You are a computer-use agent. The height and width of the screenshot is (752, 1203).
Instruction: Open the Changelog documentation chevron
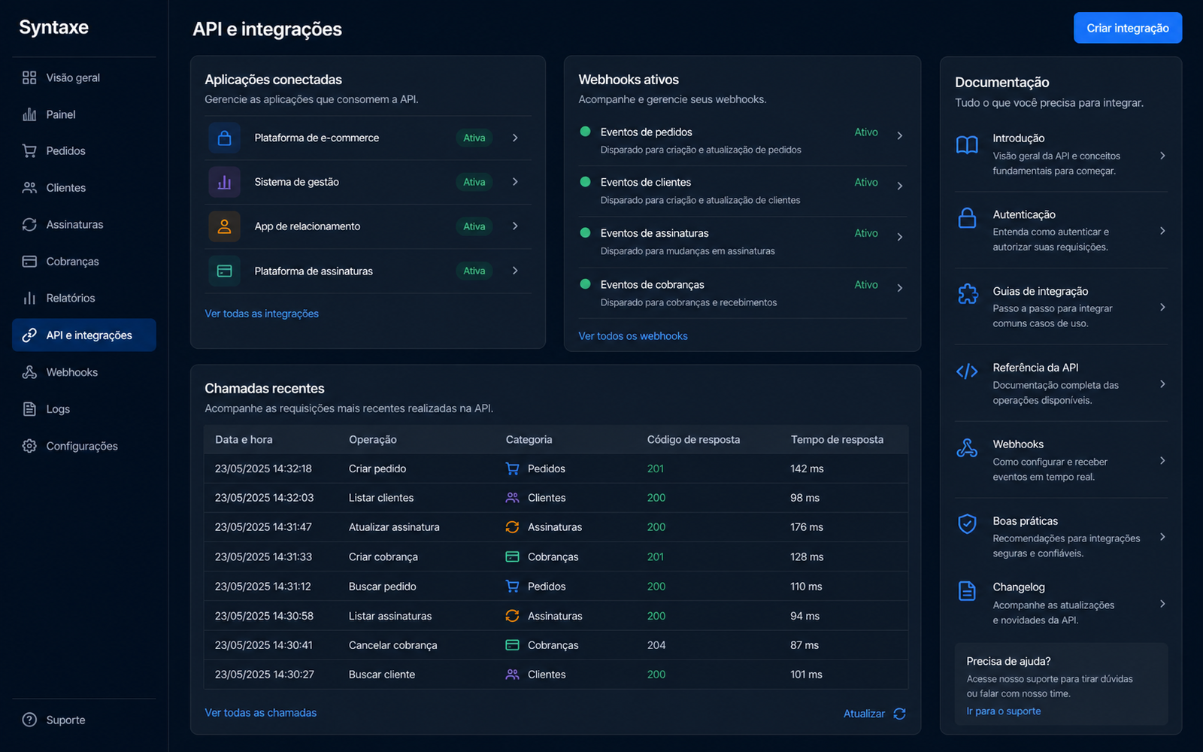tap(1162, 604)
